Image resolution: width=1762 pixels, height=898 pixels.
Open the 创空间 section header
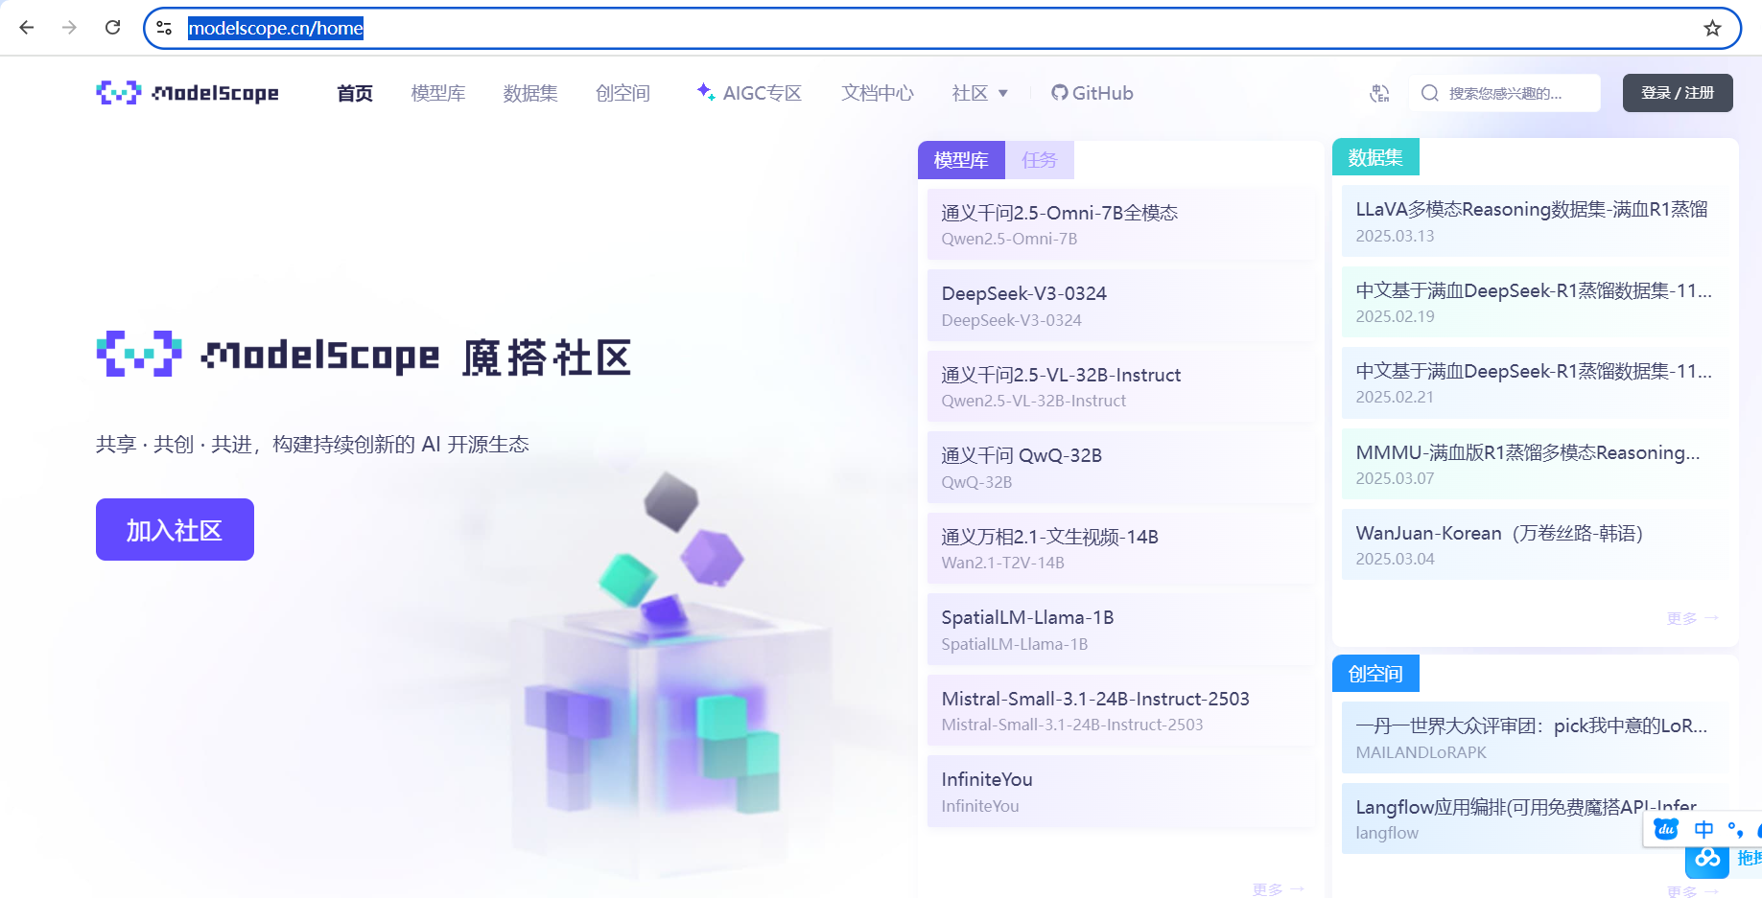pyautogui.click(x=1375, y=674)
